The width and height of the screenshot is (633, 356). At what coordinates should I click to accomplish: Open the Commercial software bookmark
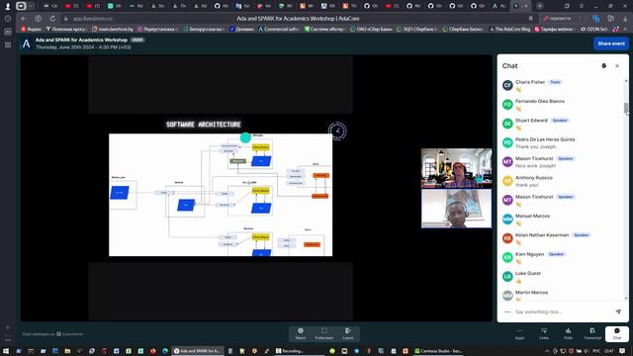(280, 29)
